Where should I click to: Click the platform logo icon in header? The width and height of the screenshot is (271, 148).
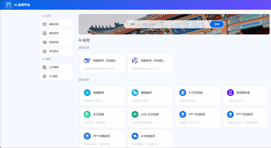[x=8, y=5]
